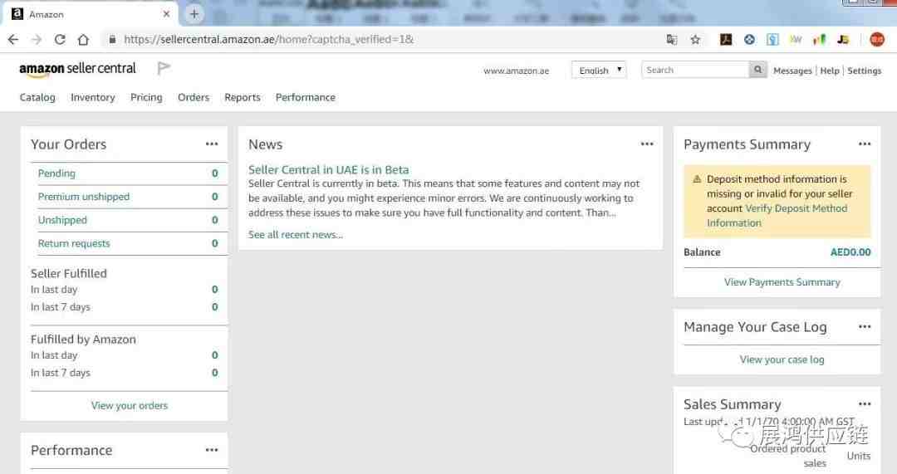Click www.amazon.ae marketplace link

516,71
